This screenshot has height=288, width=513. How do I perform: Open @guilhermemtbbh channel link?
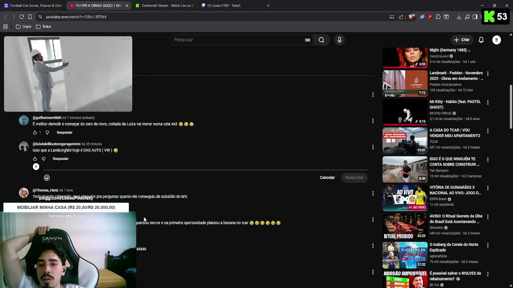47,118
